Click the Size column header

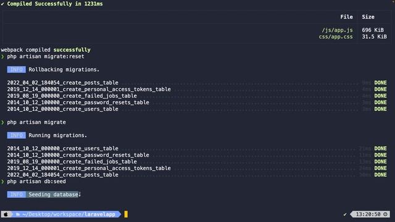point(368,17)
